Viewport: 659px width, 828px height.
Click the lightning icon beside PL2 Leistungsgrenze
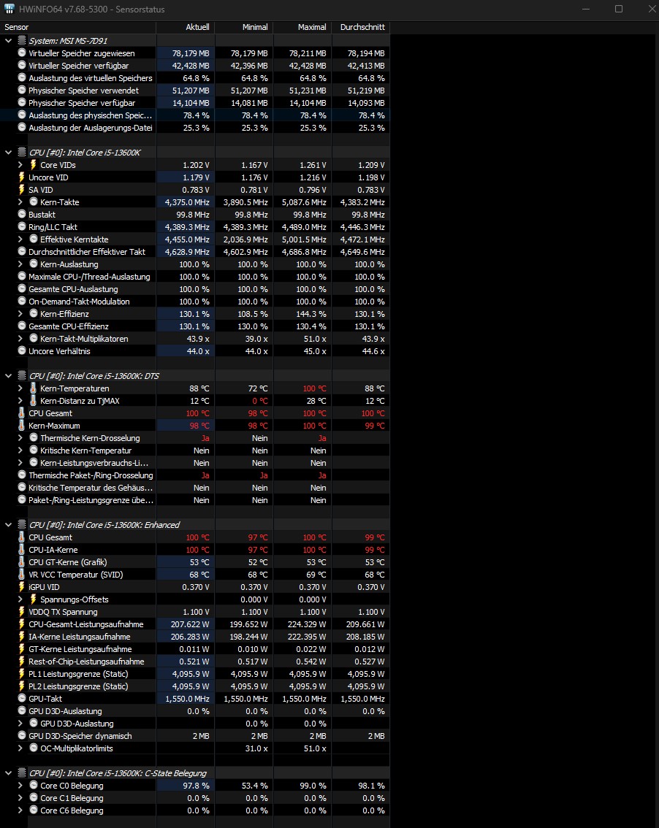(x=22, y=686)
